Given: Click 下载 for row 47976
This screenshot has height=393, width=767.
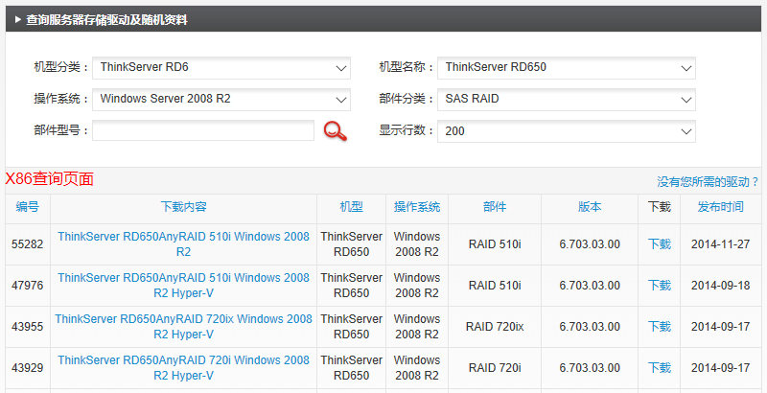Looking at the screenshot, I should 659,285.
